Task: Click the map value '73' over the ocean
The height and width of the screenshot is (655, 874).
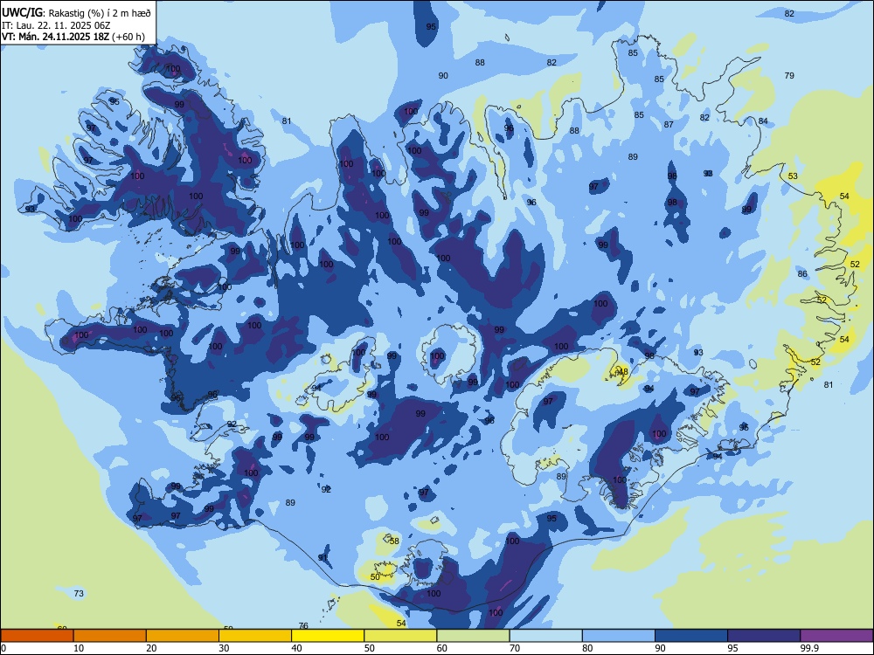Action: coord(79,593)
